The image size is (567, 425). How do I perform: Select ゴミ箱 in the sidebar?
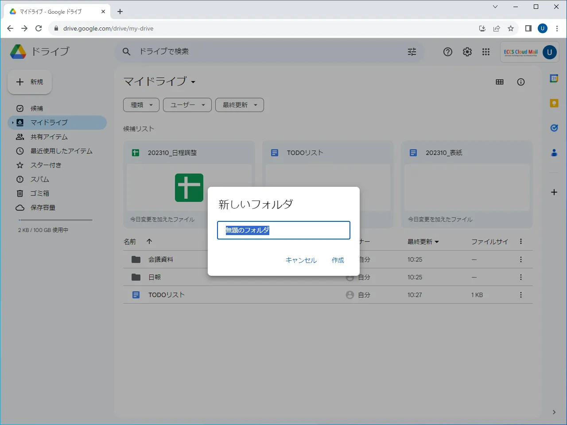[x=39, y=193]
